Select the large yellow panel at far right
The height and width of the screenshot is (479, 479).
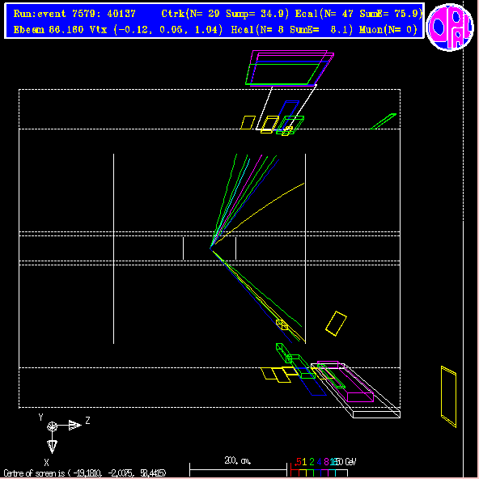pyautogui.click(x=448, y=396)
